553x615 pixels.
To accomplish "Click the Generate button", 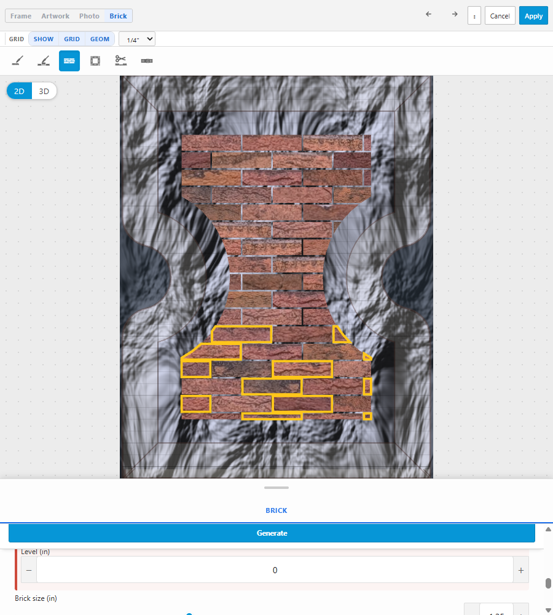I will pos(272,533).
